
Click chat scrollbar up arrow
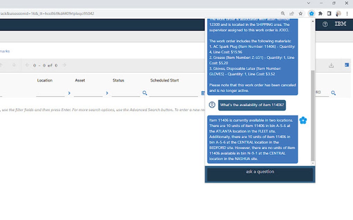click(313, 21)
